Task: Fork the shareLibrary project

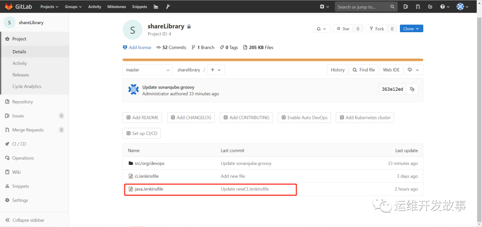Action: [377, 29]
